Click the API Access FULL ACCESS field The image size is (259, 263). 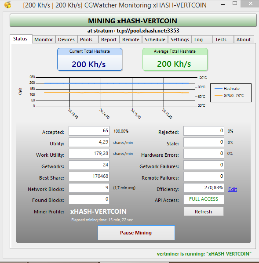coord(204,199)
